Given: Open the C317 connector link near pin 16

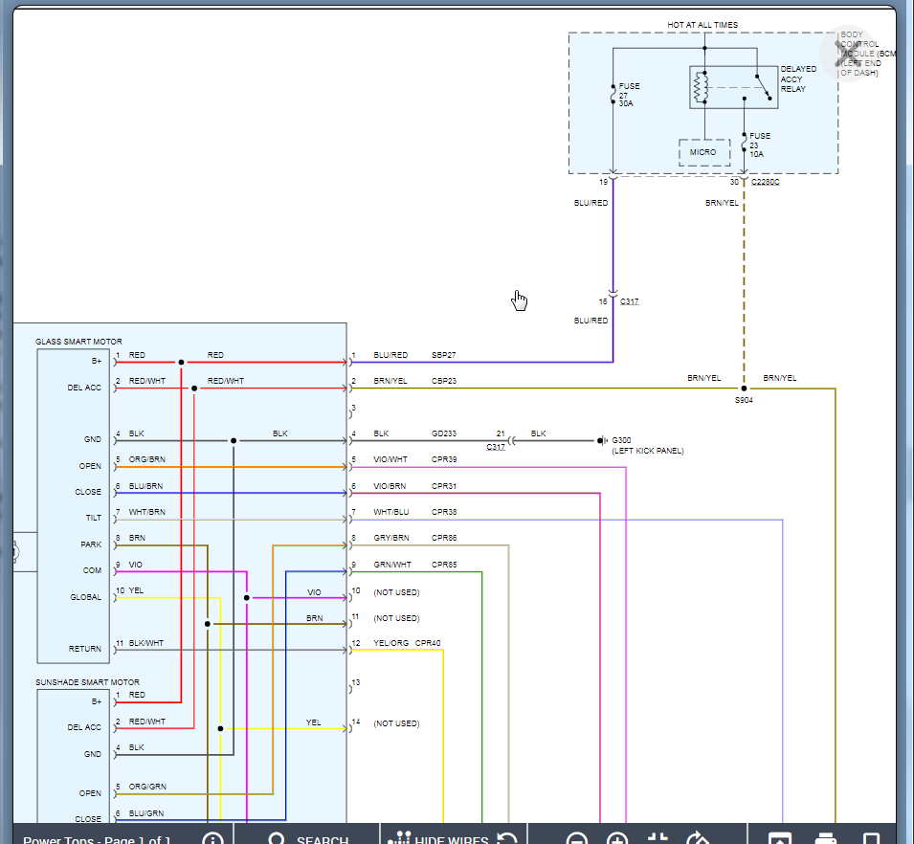Looking at the screenshot, I should 629,301.
